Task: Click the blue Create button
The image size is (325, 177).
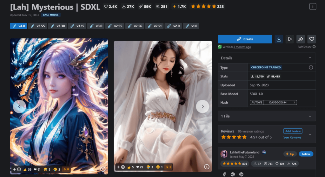Action: tap(245, 39)
